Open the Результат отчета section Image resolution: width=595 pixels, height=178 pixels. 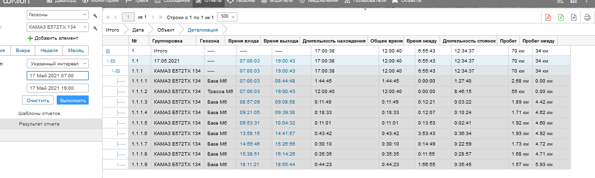click(x=39, y=124)
